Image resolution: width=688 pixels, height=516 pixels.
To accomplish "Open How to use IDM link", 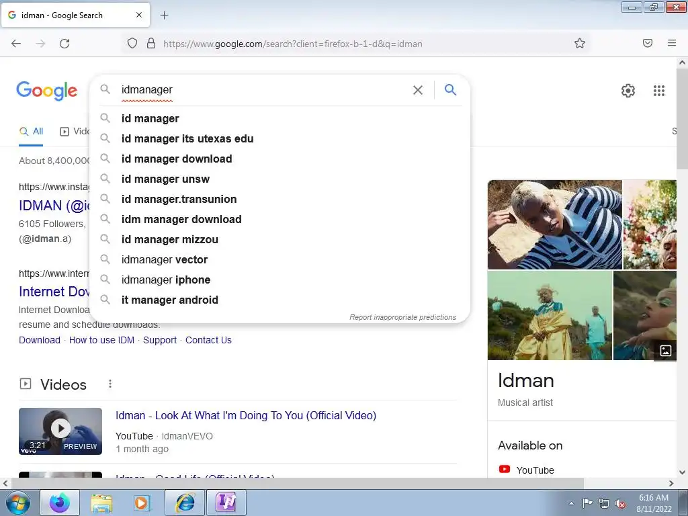I will (101, 340).
